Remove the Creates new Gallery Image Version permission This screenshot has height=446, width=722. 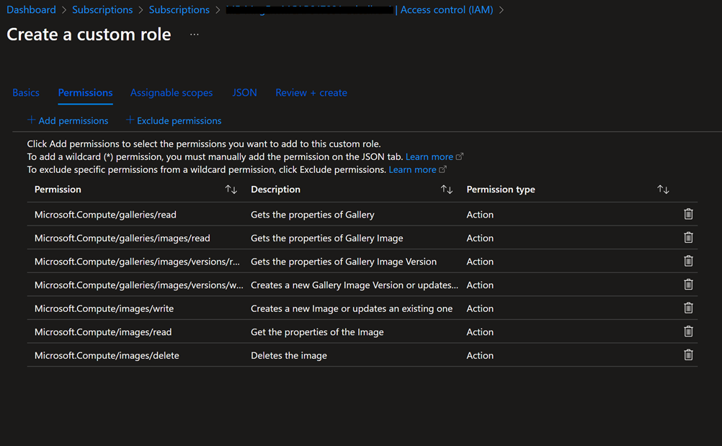coord(688,285)
